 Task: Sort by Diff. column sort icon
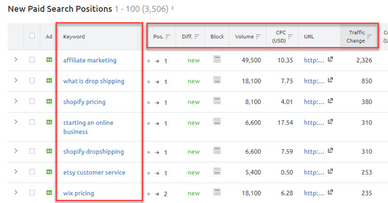197,37
